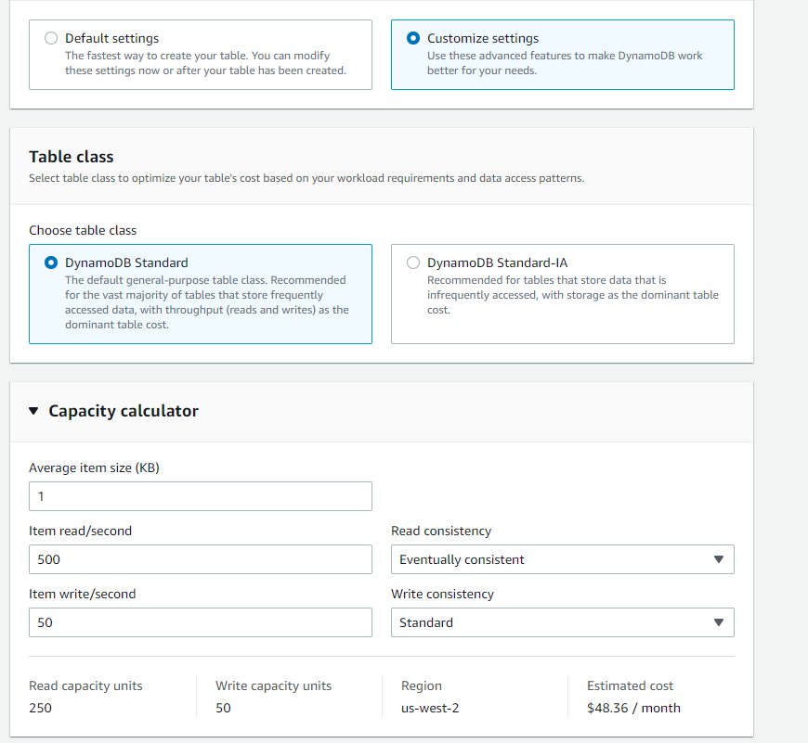Collapse the Capacity calculator triangle icon
This screenshot has height=743, width=808.
tap(34, 411)
